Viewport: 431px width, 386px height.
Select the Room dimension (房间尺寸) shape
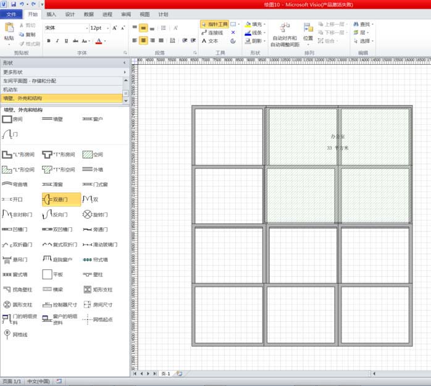pos(98,304)
